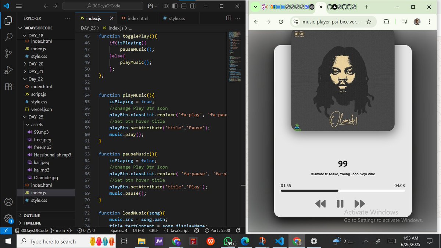This screenshot has width=441, height=248.
Task: Open 99.mp3 in assets
Action: click(46, 132)
